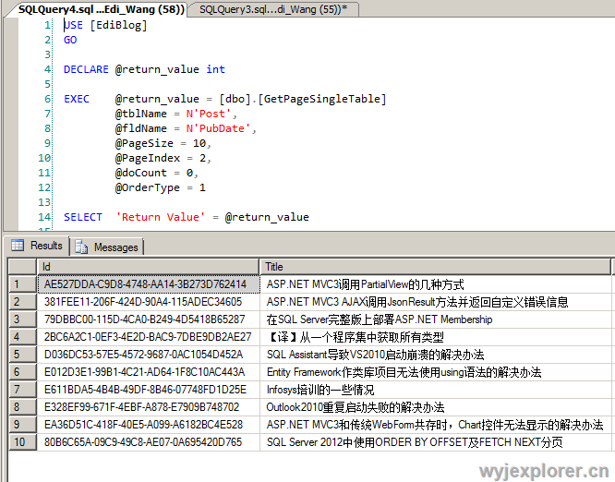Viewport: 615px width, 482px height.
Task: Click Id cell 79DBBC00-115D-4CA0-B249-4D5418B65287
Action: (149, 319)
